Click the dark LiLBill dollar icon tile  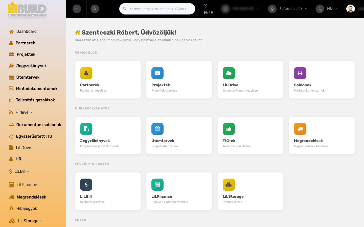tap(86, 185)
